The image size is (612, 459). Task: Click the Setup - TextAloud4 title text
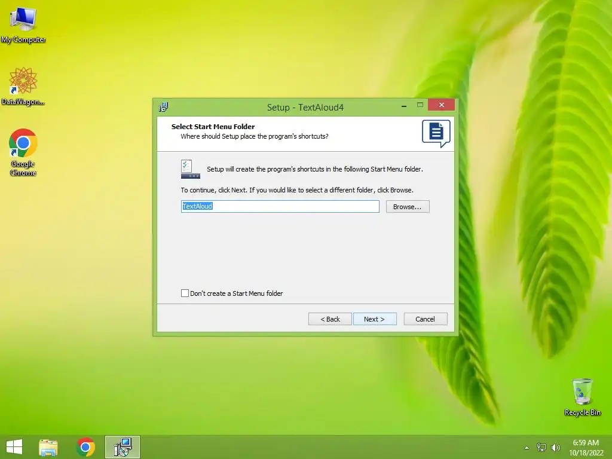(x=305, y=108)
